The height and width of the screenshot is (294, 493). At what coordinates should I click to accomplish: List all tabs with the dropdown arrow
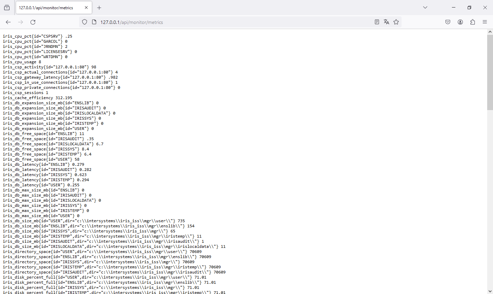click(x=425, y=8)
